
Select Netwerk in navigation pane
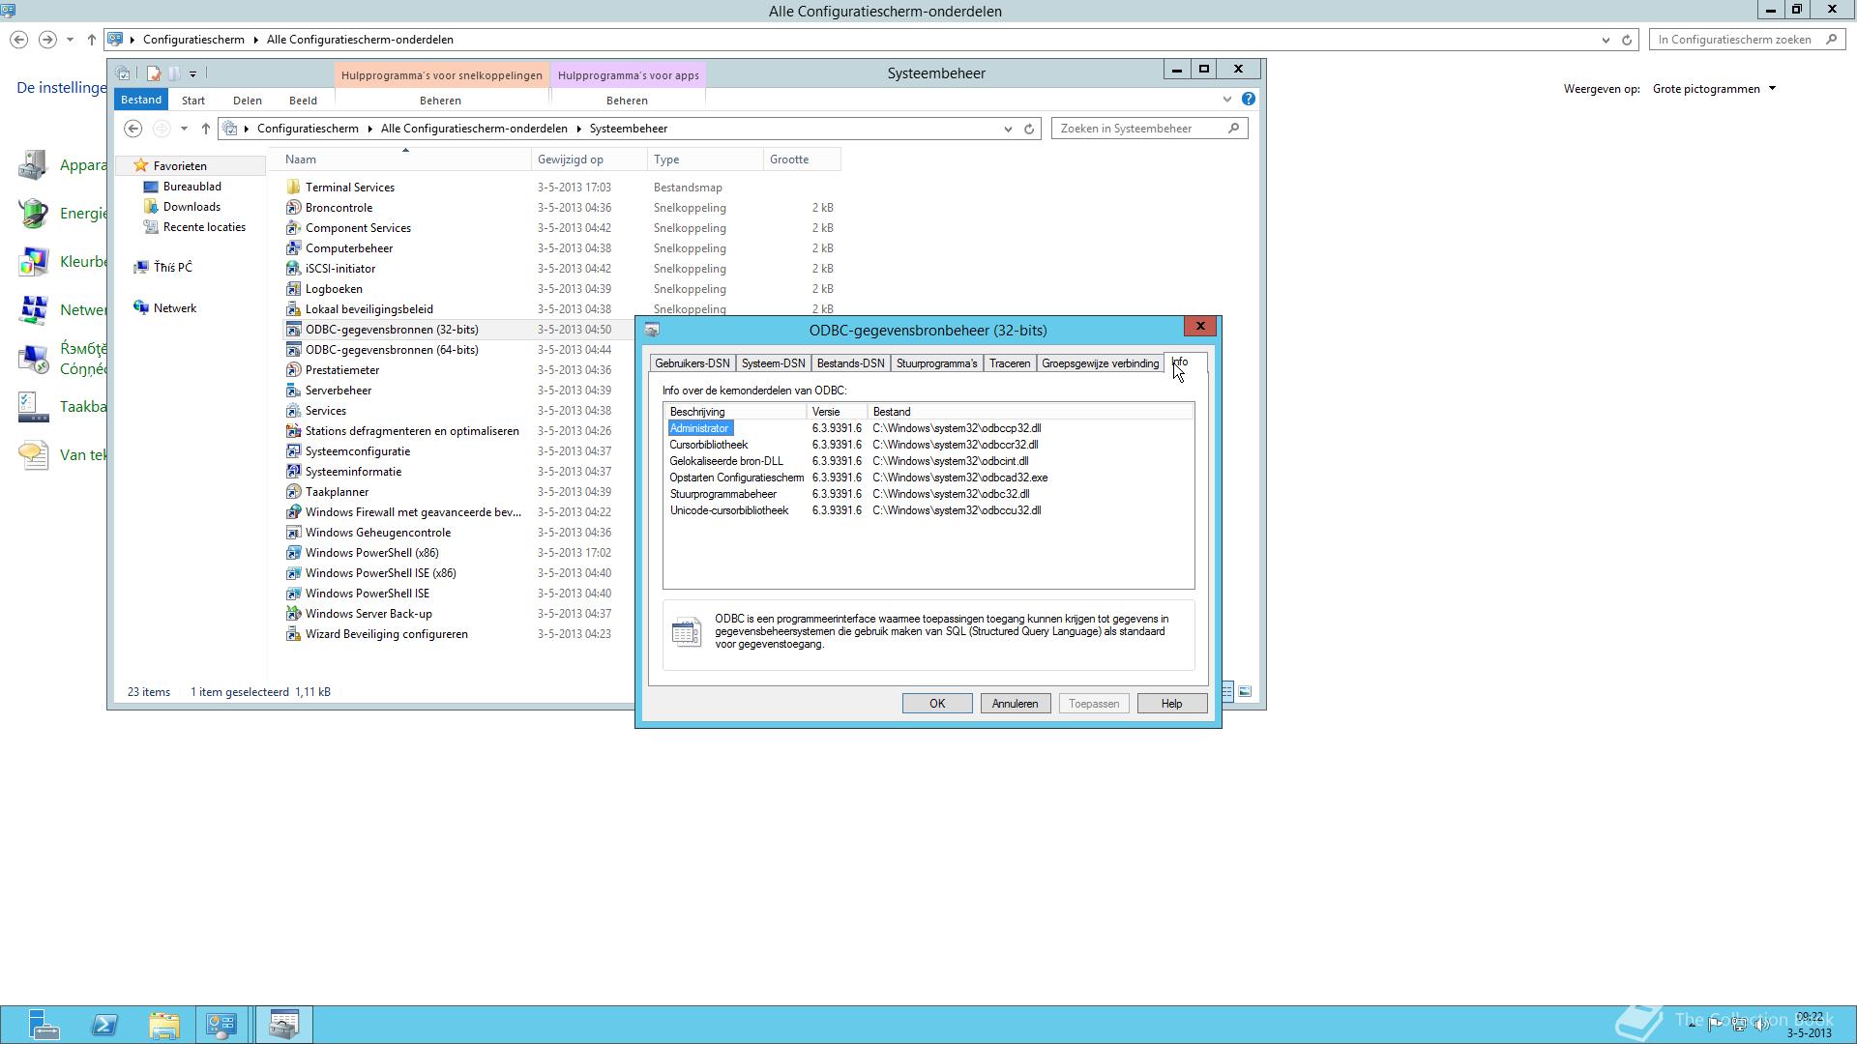pos(174,308)
